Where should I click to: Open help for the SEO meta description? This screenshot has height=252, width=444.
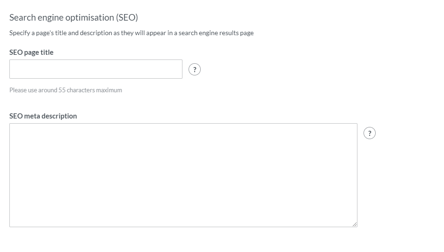pos(370,133)
